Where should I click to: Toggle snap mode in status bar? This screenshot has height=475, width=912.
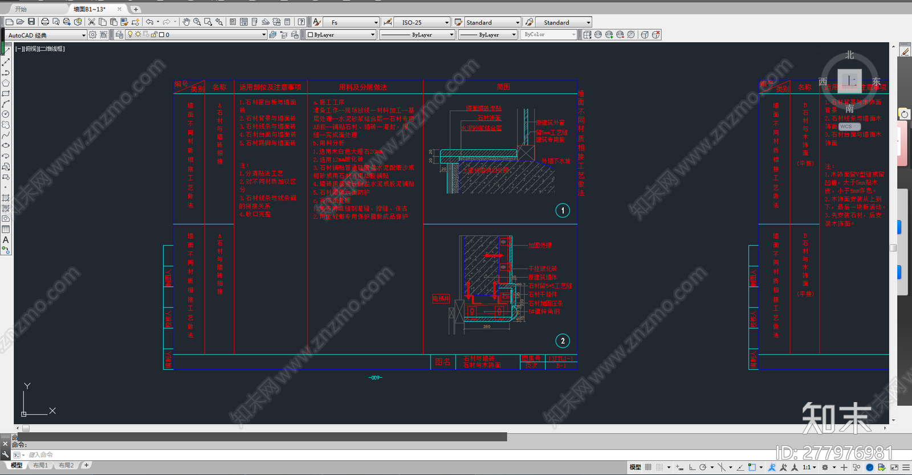659,467
